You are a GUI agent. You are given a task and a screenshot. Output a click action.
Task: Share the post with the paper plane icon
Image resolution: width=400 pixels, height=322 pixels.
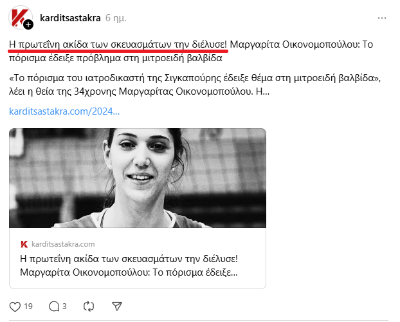(117, 307)
